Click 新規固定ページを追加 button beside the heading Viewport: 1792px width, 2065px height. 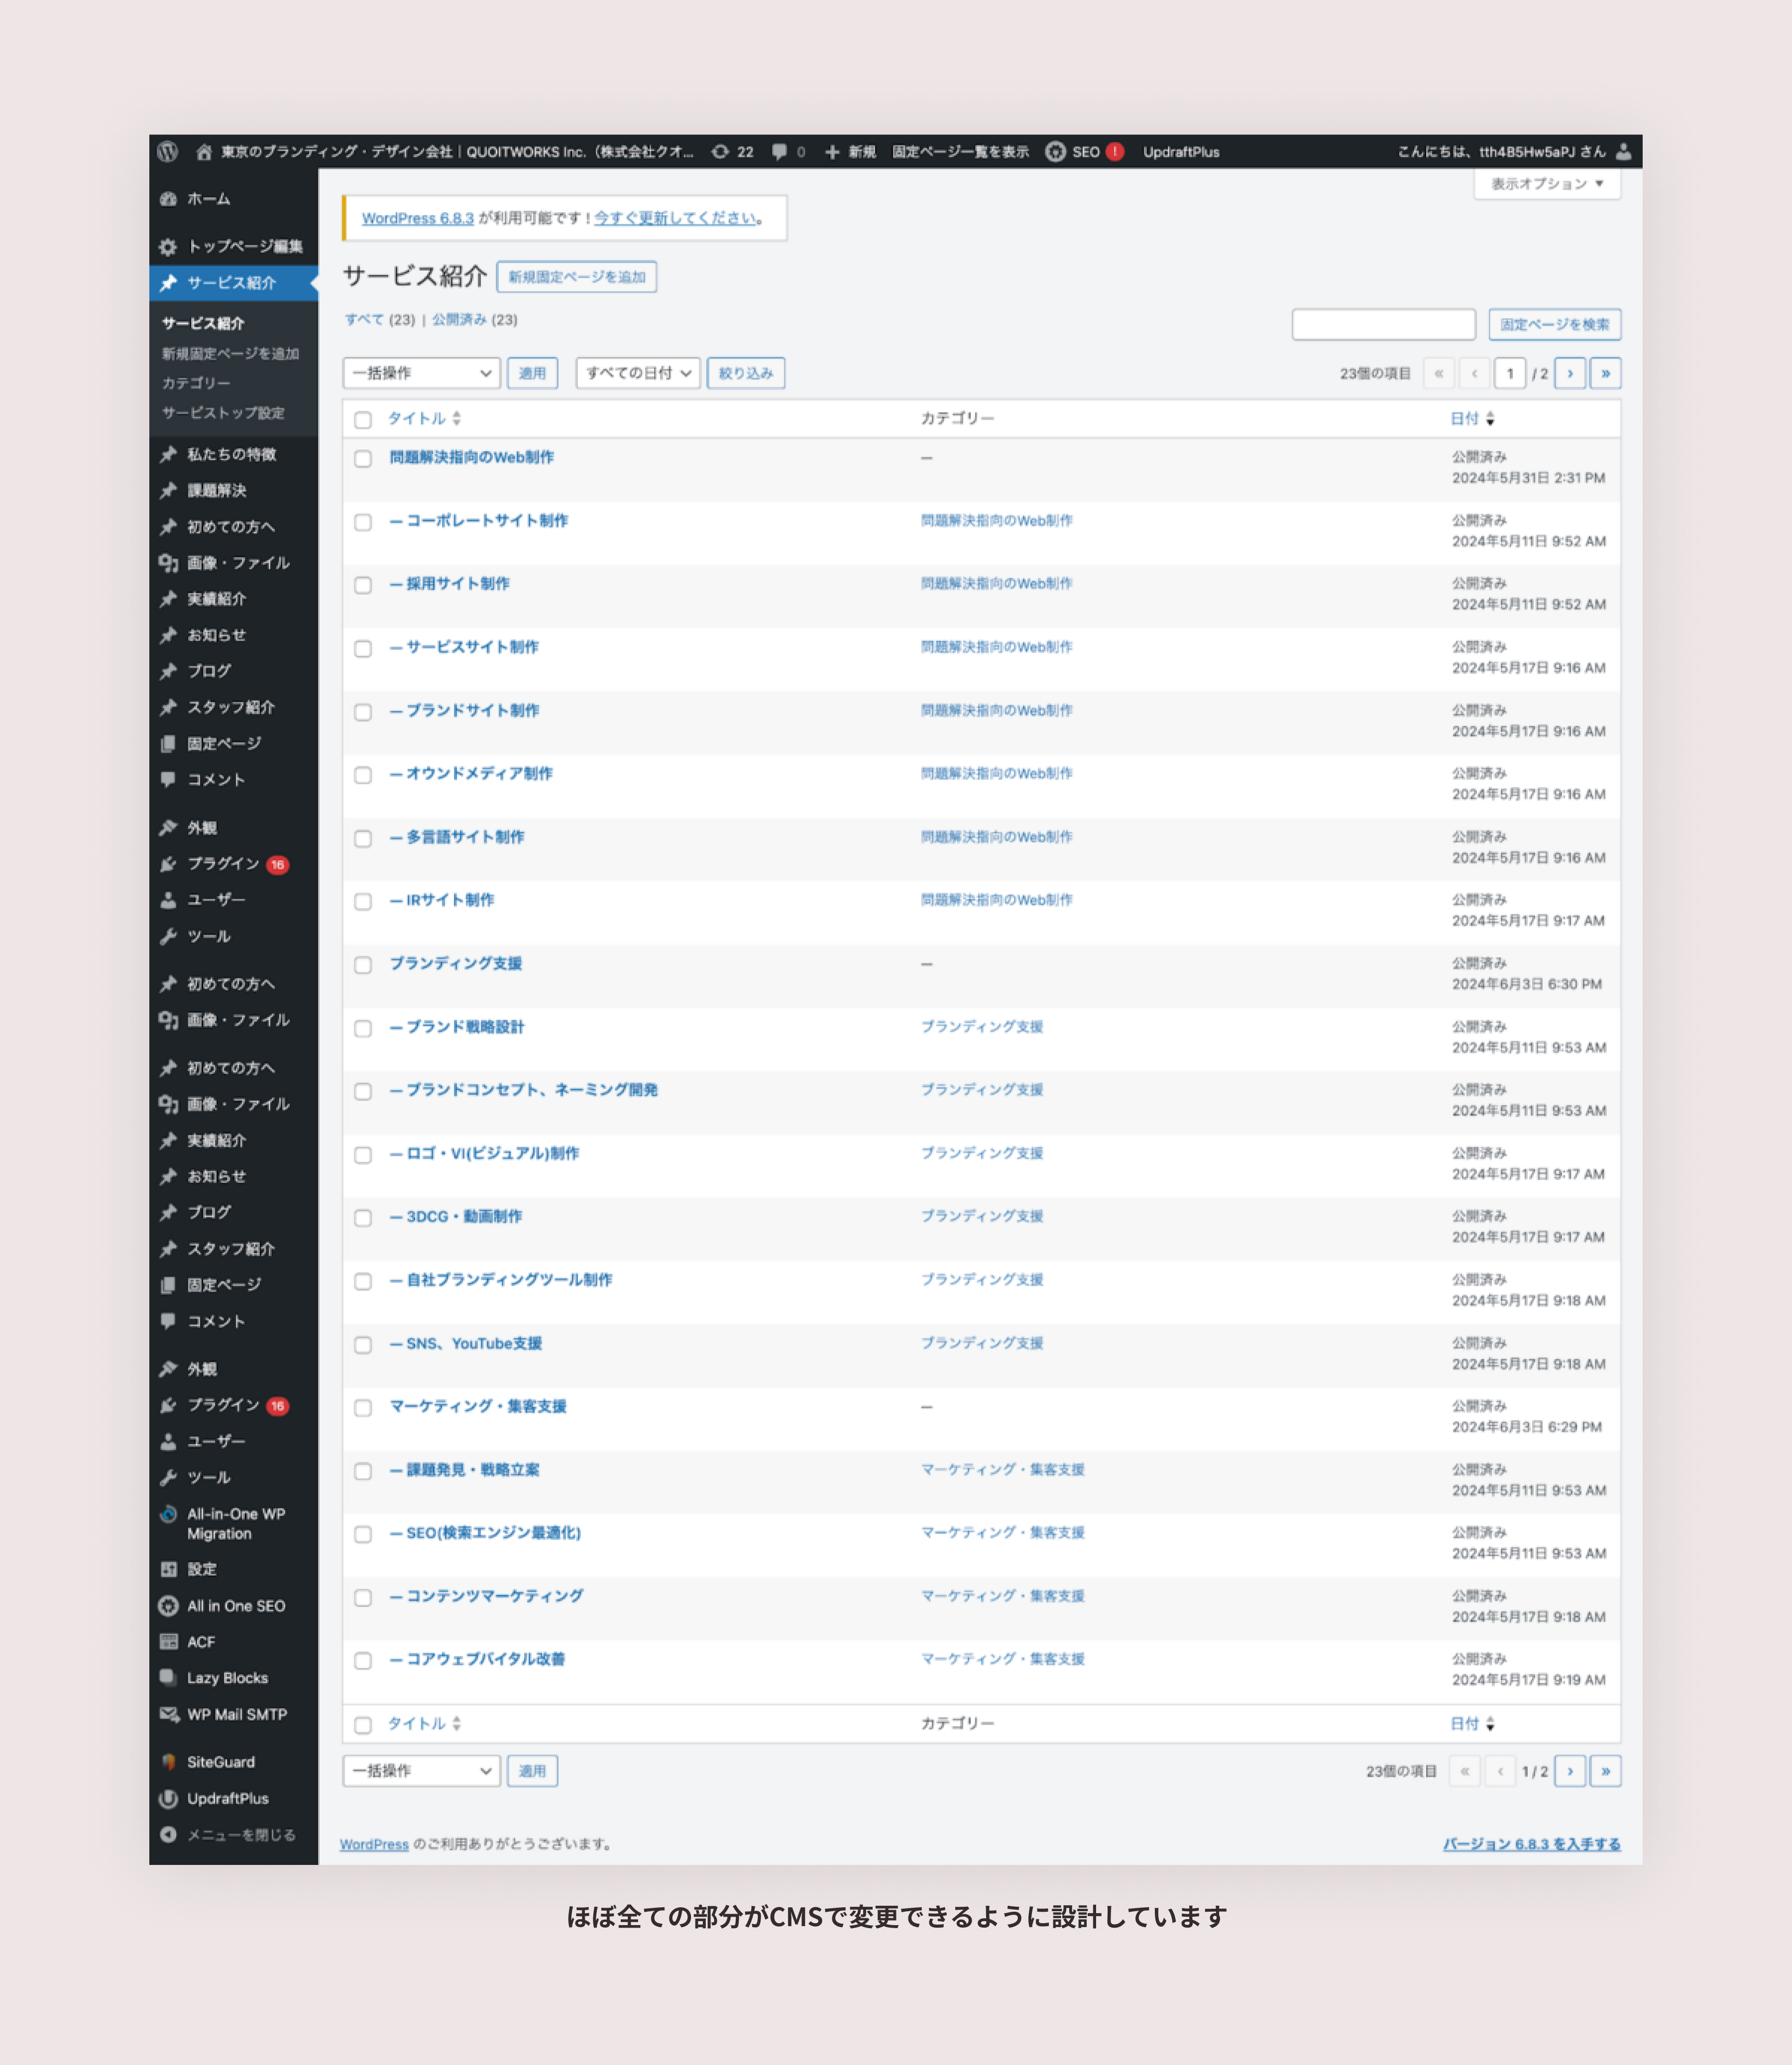click(577, 277)
